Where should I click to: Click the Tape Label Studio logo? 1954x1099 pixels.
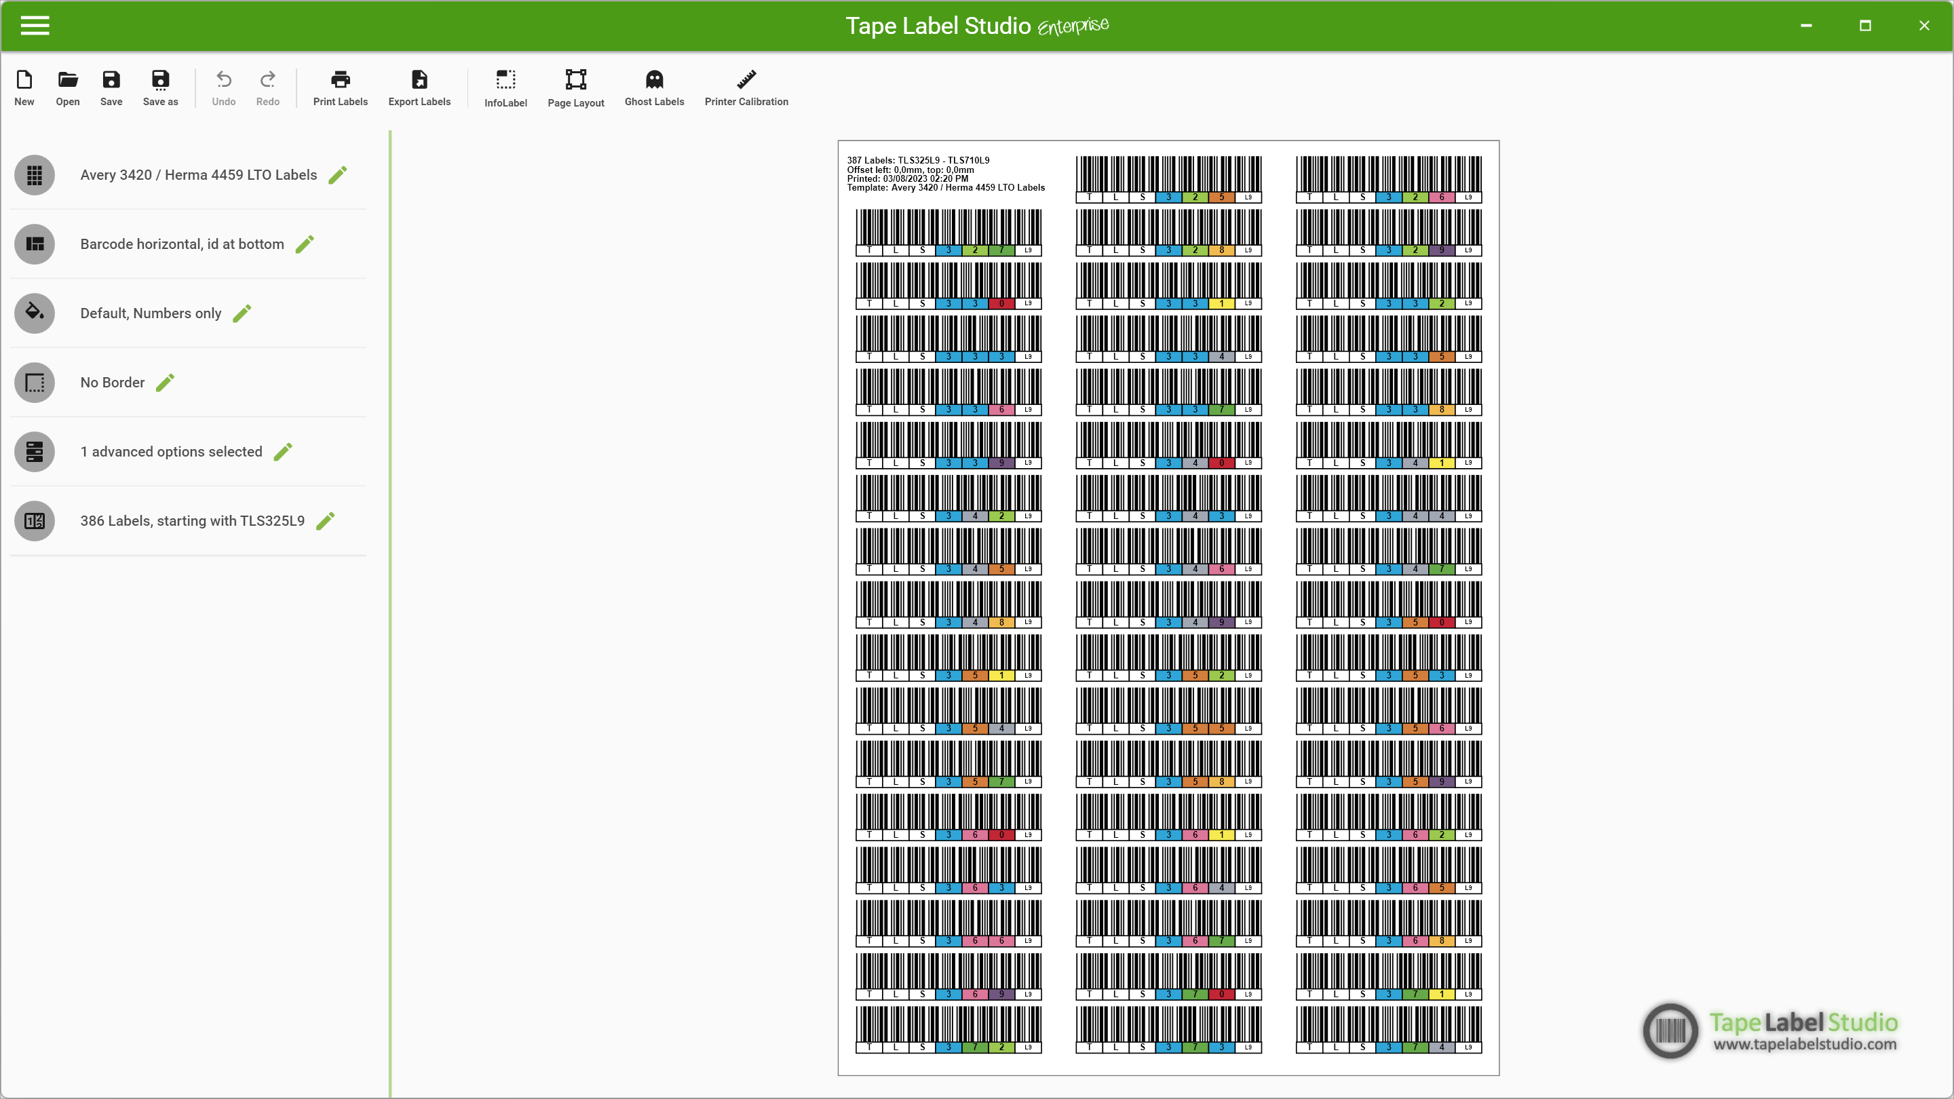tap(1770, 1031)
